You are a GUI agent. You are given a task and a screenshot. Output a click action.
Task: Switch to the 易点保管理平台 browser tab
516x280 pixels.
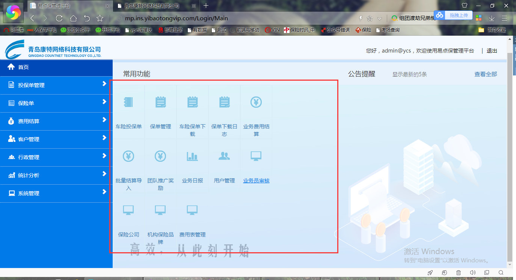[69, 6]
